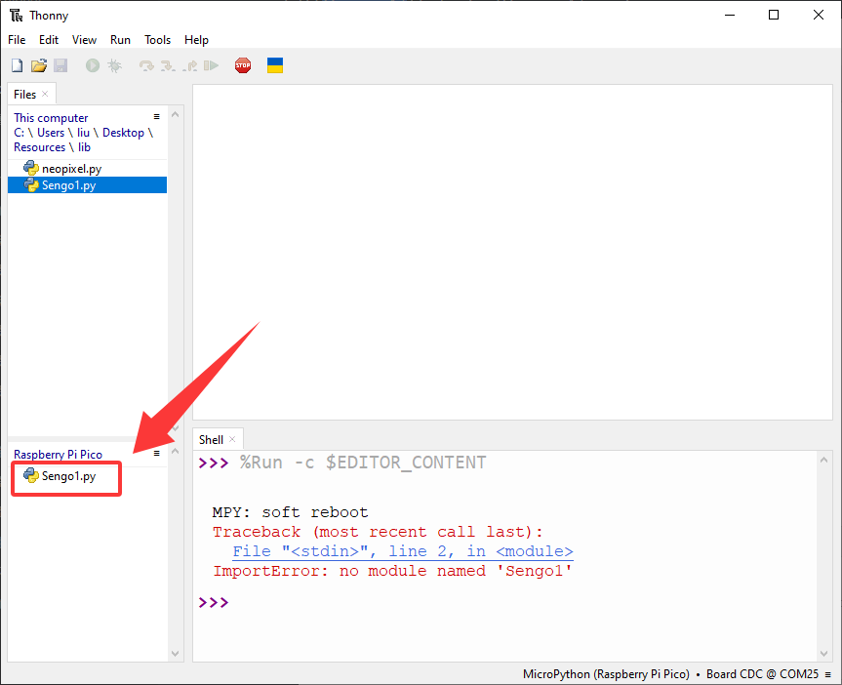Screen dimensions: 842x685
Task: Navigate to the liu folder link
Action: tap(83, 133)
